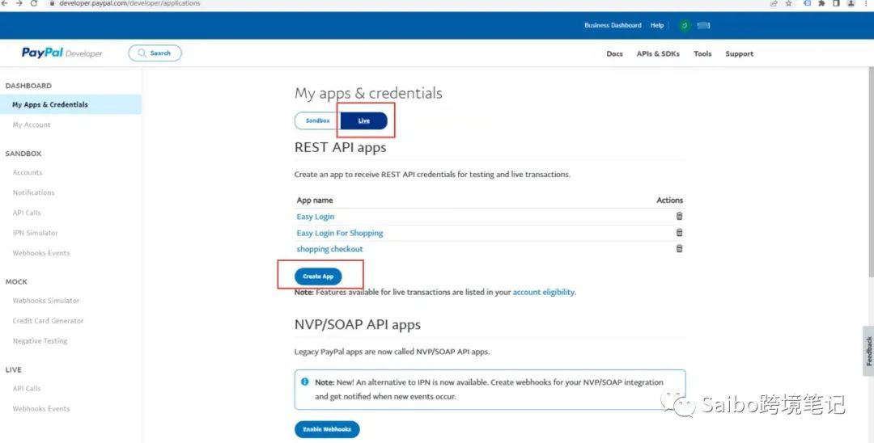Open the Support menu

[x=739, y=54]
